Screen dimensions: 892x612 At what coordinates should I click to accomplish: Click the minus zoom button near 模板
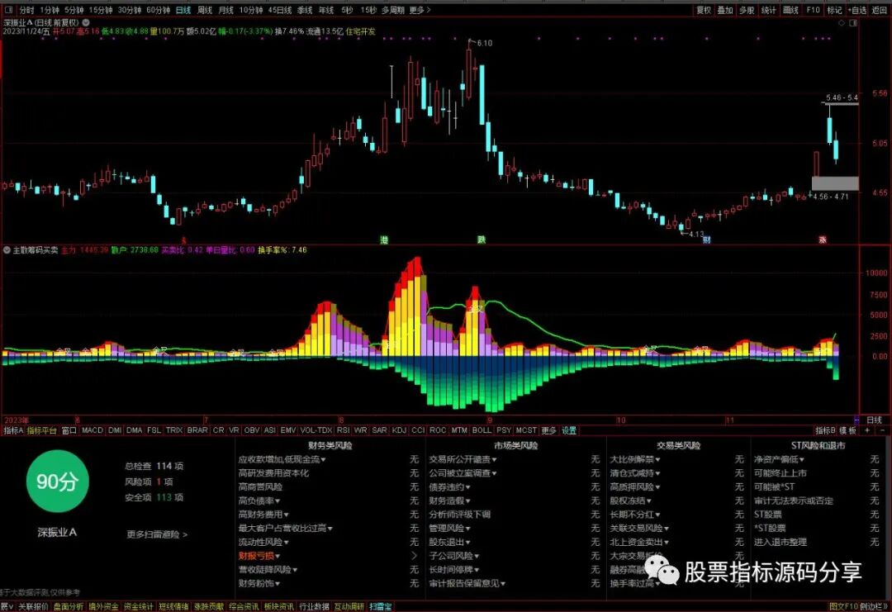pos(882,430)
